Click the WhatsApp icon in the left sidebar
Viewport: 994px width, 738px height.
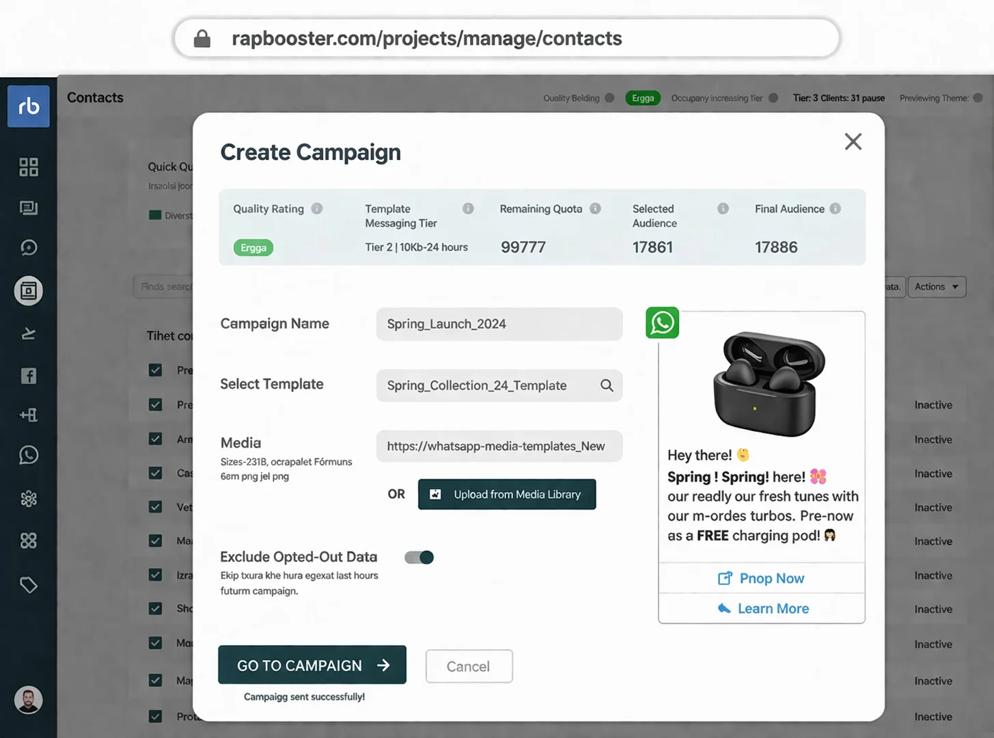pyautogui.click(x=28, y=454)
